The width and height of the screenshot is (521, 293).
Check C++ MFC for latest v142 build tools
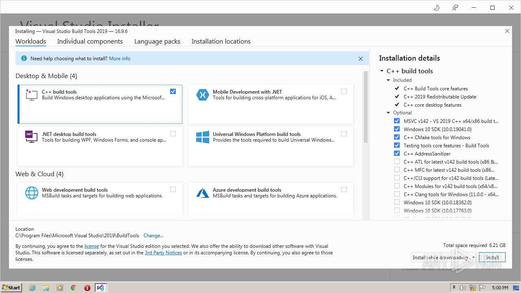(397, 170)
